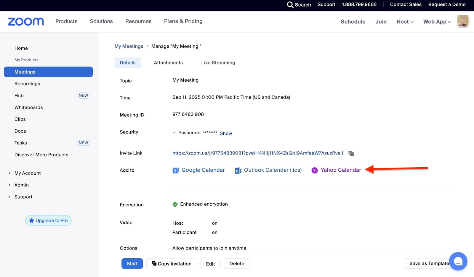Click the Search magnifier icon
Screen dimensions: 474x277
pyautogui.click(x=290, y=5)
